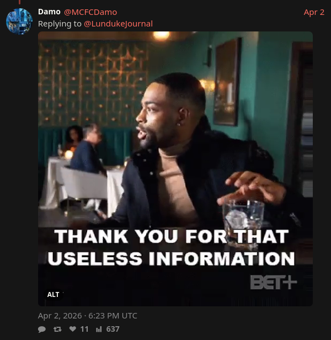Visit the @MCFCDamo handle link
331x340 pixels.
(x=90, y=12)
